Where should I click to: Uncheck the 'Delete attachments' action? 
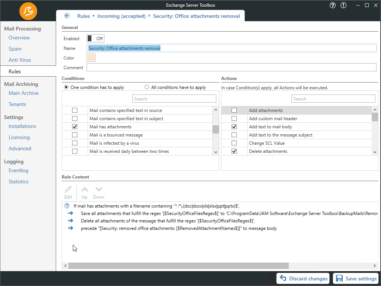click(234, 151)
